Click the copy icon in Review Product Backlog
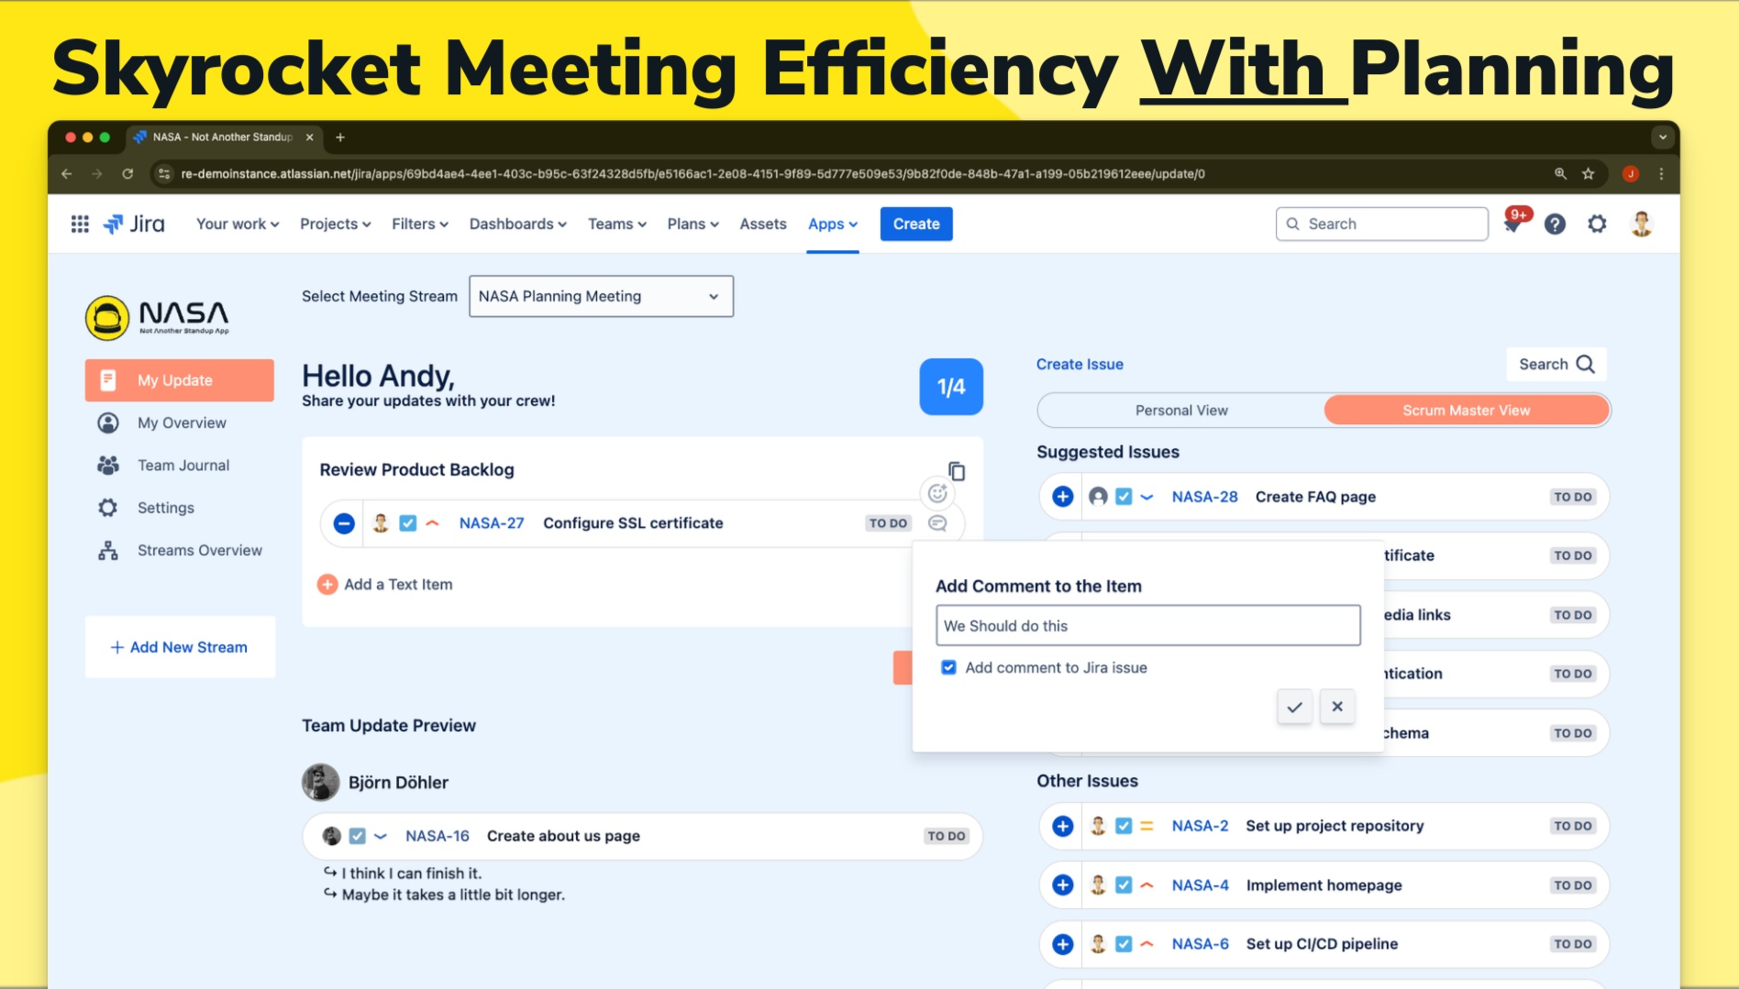 point(956,471)
